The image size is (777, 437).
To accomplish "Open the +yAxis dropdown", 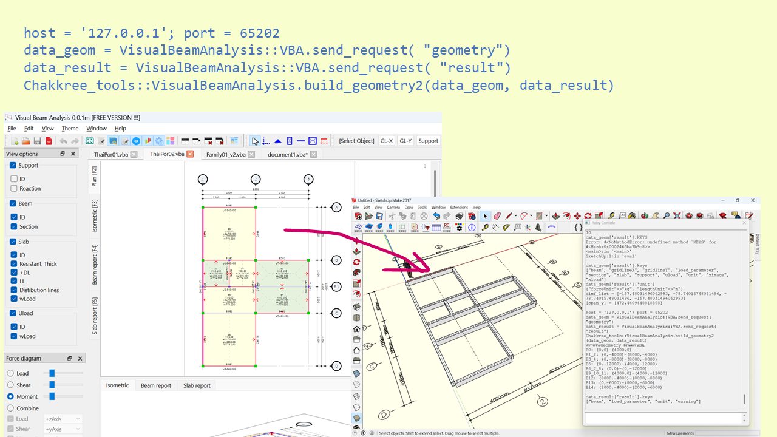I will (63, 429).
